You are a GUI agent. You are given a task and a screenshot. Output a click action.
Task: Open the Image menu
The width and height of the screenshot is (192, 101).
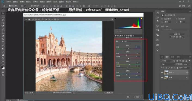[x=22, y=2]
